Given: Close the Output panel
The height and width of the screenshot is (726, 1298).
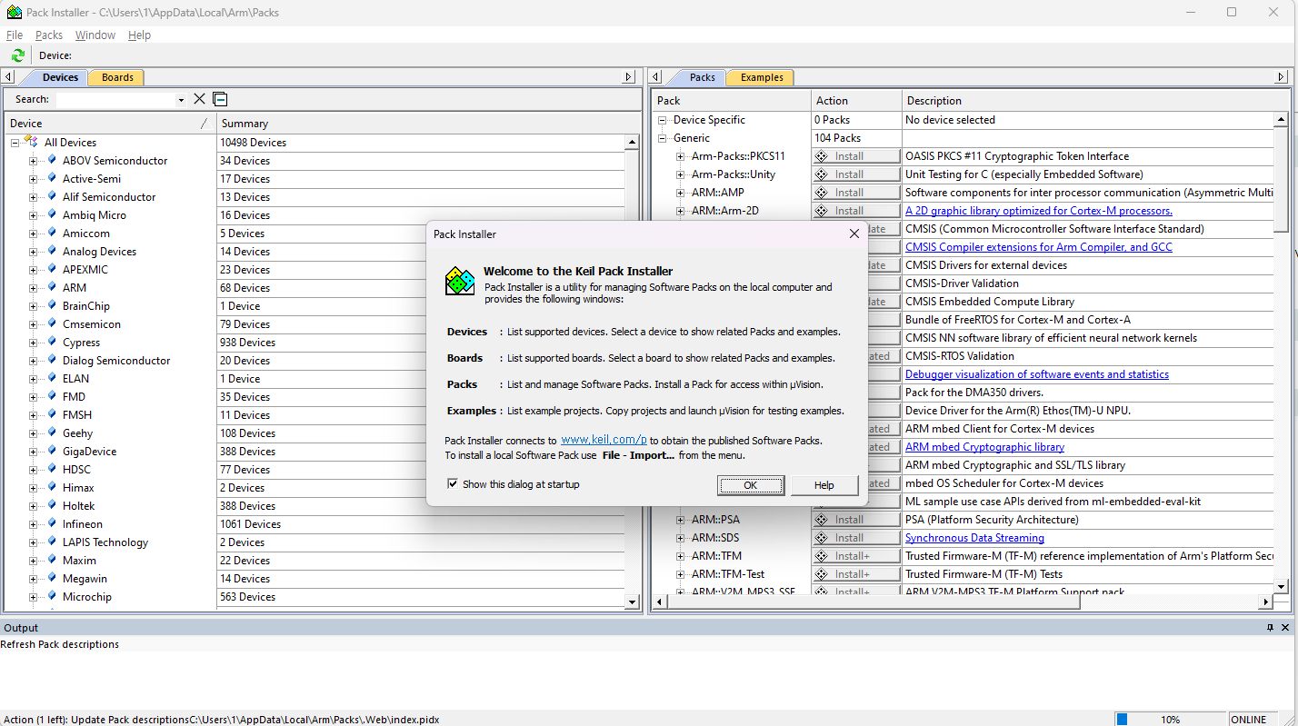Looking at the screenshot, I should click(1286, 628).
